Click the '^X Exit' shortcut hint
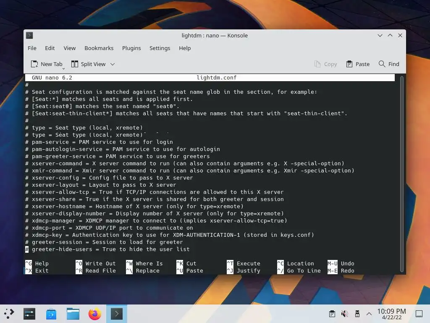This screenshot has width=430, height=323. 37,270
